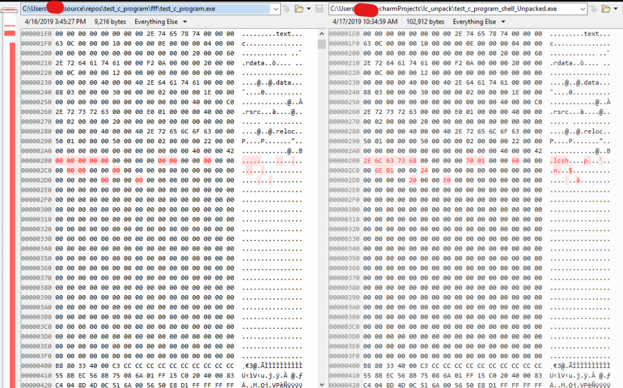Screen dimensions: 623x388
Task: Select offset 000002B0 in the left pane
Action: coord(36,161)
